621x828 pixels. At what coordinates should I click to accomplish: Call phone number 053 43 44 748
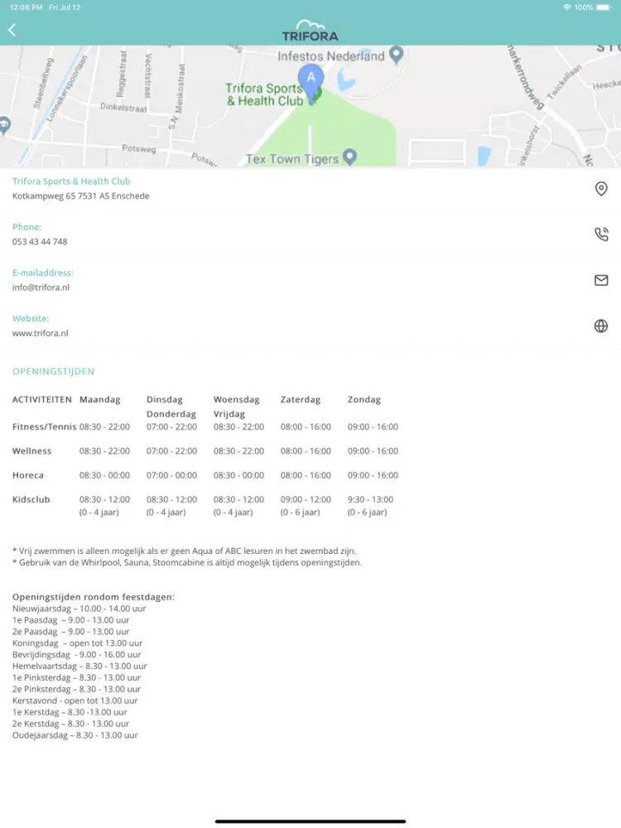pyautogui.click(x=40, y=242)
